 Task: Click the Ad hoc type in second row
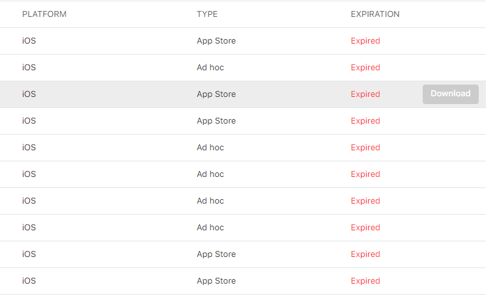tap(210, 68)
